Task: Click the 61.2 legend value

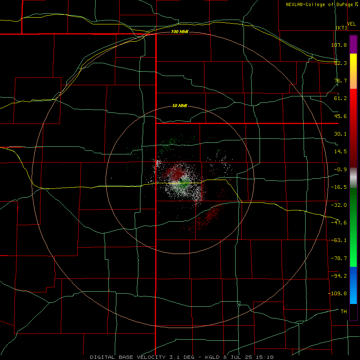Action: click(x=340, y=98)
